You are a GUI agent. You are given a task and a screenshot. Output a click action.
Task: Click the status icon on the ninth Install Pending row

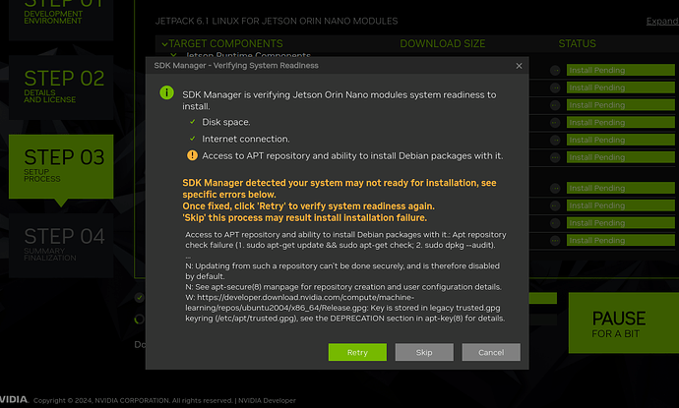click(x=555, y=223)
